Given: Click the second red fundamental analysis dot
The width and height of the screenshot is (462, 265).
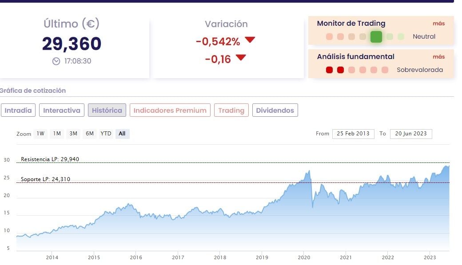Looking at the screenshot, I should [340, 70].
